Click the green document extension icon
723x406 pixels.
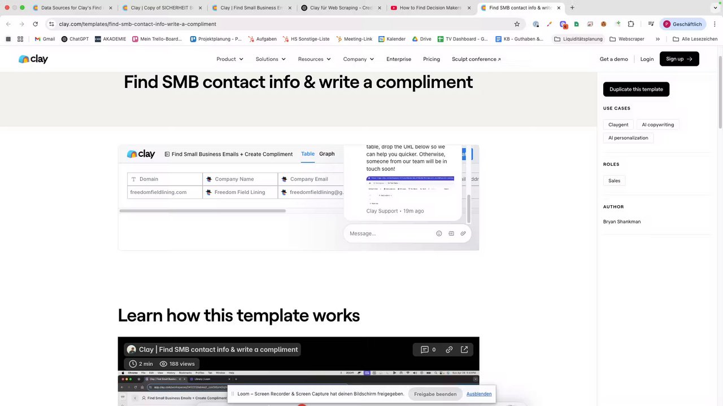(x=576, y=24)
